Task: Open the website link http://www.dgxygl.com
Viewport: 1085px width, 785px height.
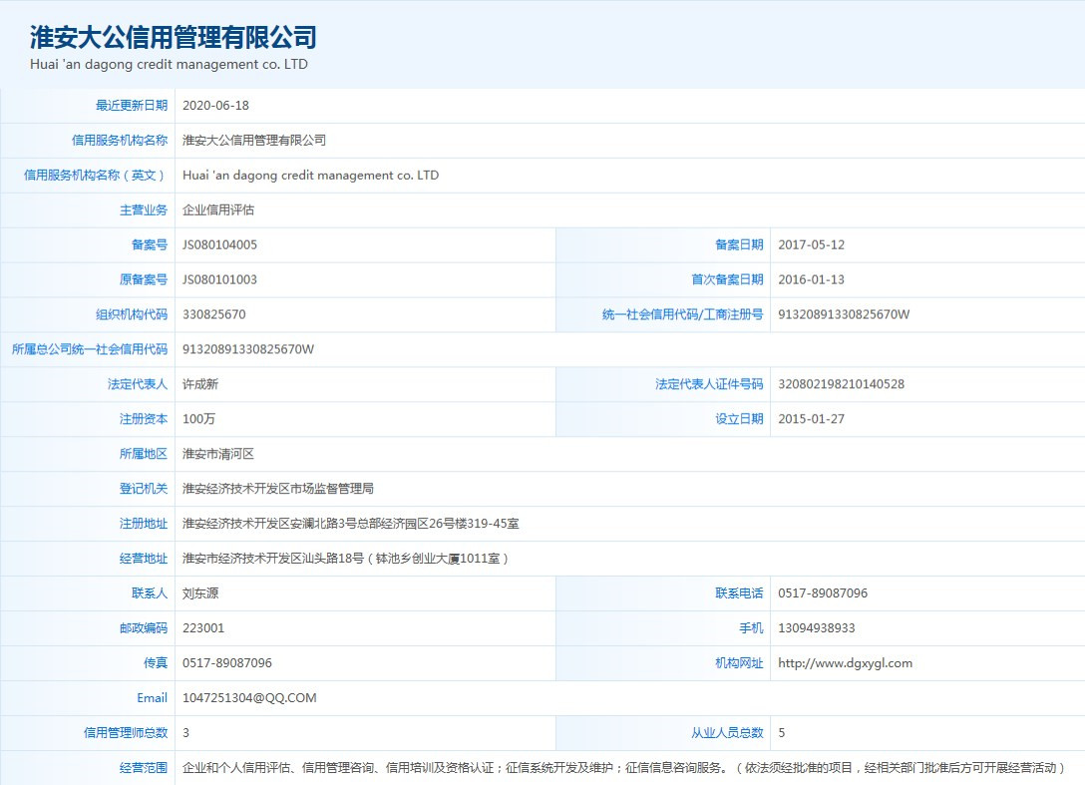Action: click(846, 662)
